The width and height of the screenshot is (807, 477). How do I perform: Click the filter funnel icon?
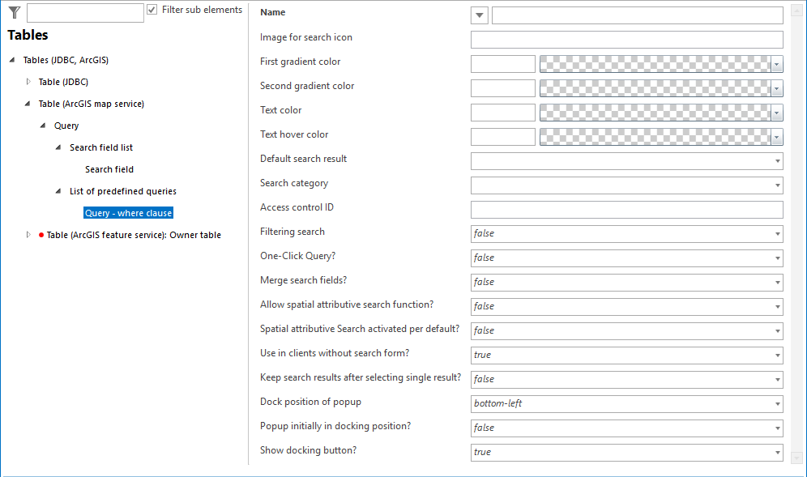(x=14, y=11)
